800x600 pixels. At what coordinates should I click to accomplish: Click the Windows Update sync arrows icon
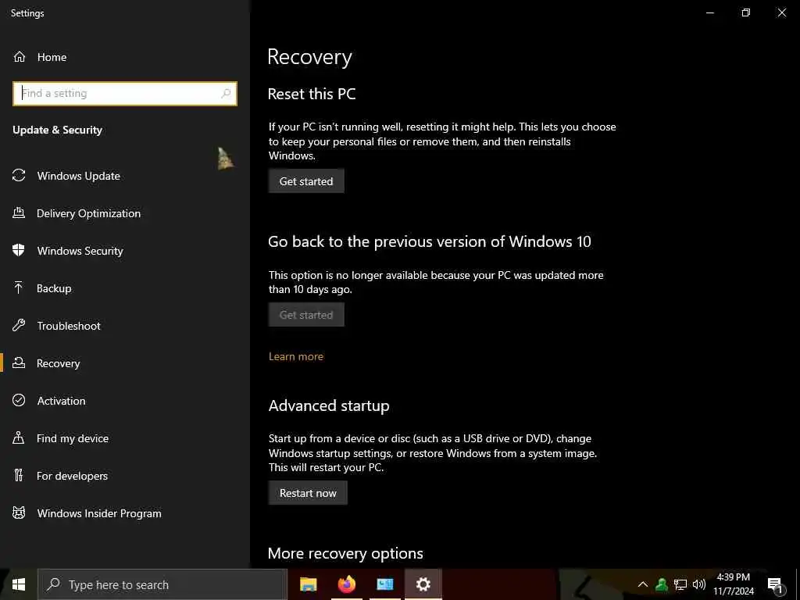(19, 176)
